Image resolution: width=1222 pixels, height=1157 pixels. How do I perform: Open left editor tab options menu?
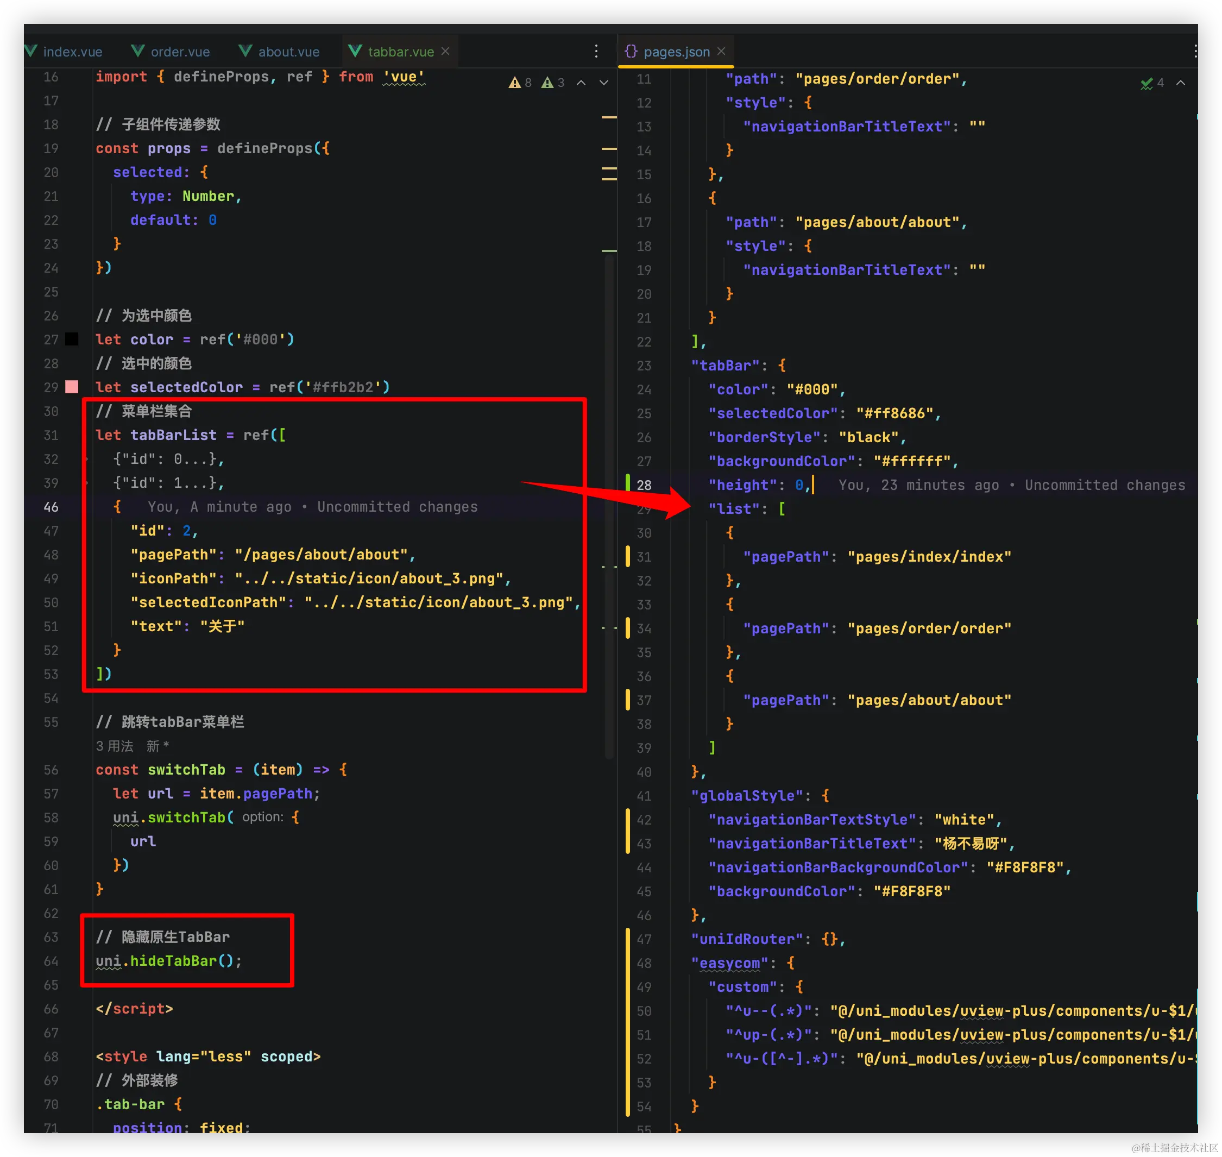click(x=596, y=51)
